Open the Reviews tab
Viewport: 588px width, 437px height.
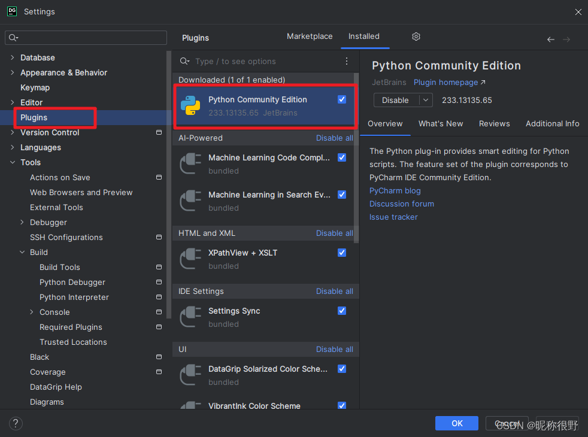[x=494, y=124]
